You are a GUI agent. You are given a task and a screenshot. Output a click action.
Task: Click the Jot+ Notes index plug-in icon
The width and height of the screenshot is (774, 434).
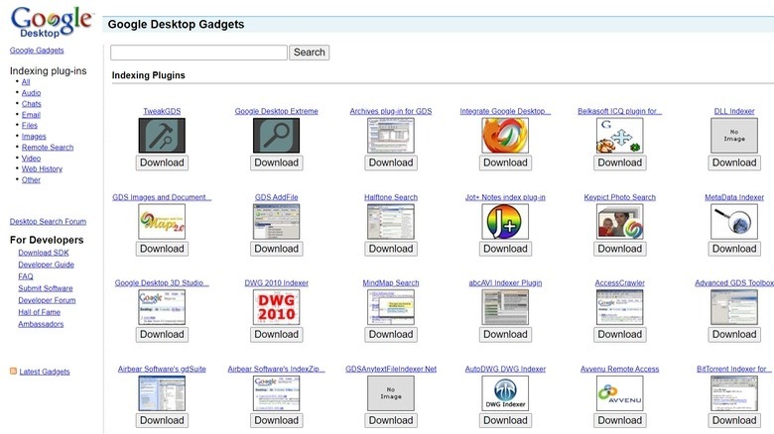click(505, 221)
